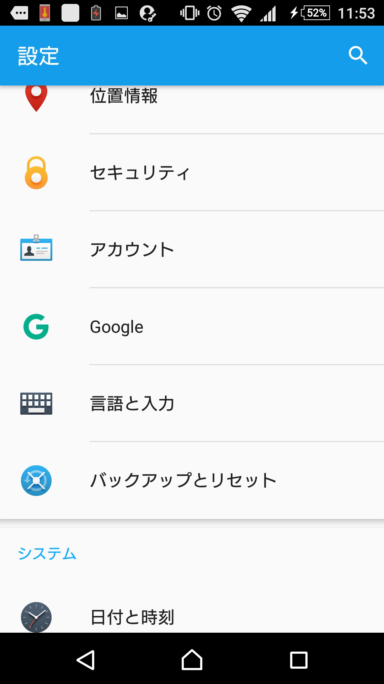Tap the Wi-Fi status bar icon
This screenshot has width=384, height=684.
pyautogui.click(x=241, y=14)
